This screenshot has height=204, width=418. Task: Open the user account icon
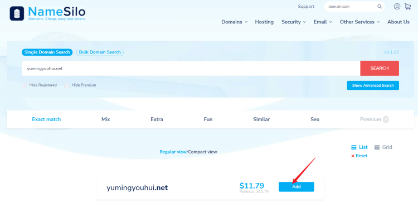tap(397, 6)
